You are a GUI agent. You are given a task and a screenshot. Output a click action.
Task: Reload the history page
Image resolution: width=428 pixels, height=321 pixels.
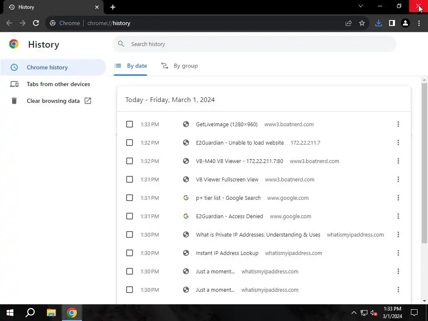(x=36, y=23)
